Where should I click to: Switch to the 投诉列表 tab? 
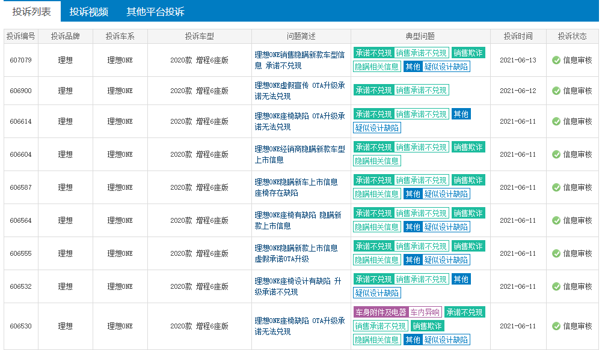point(31,11)
